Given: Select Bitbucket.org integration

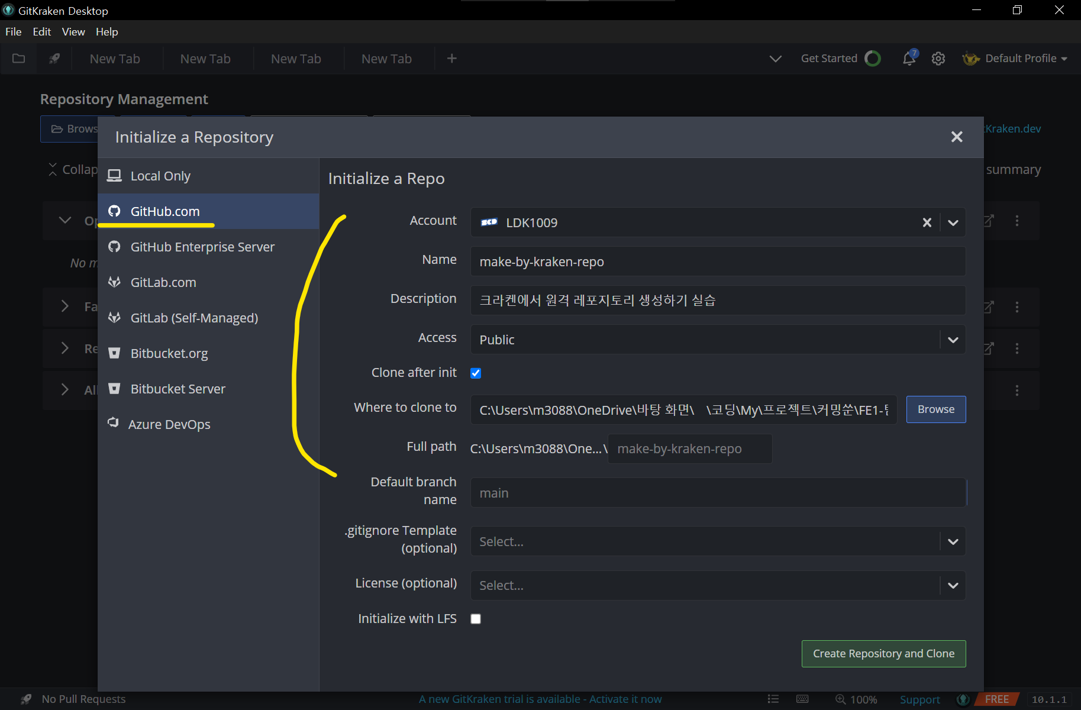Looking at the screenshot, I should point(208,353).
